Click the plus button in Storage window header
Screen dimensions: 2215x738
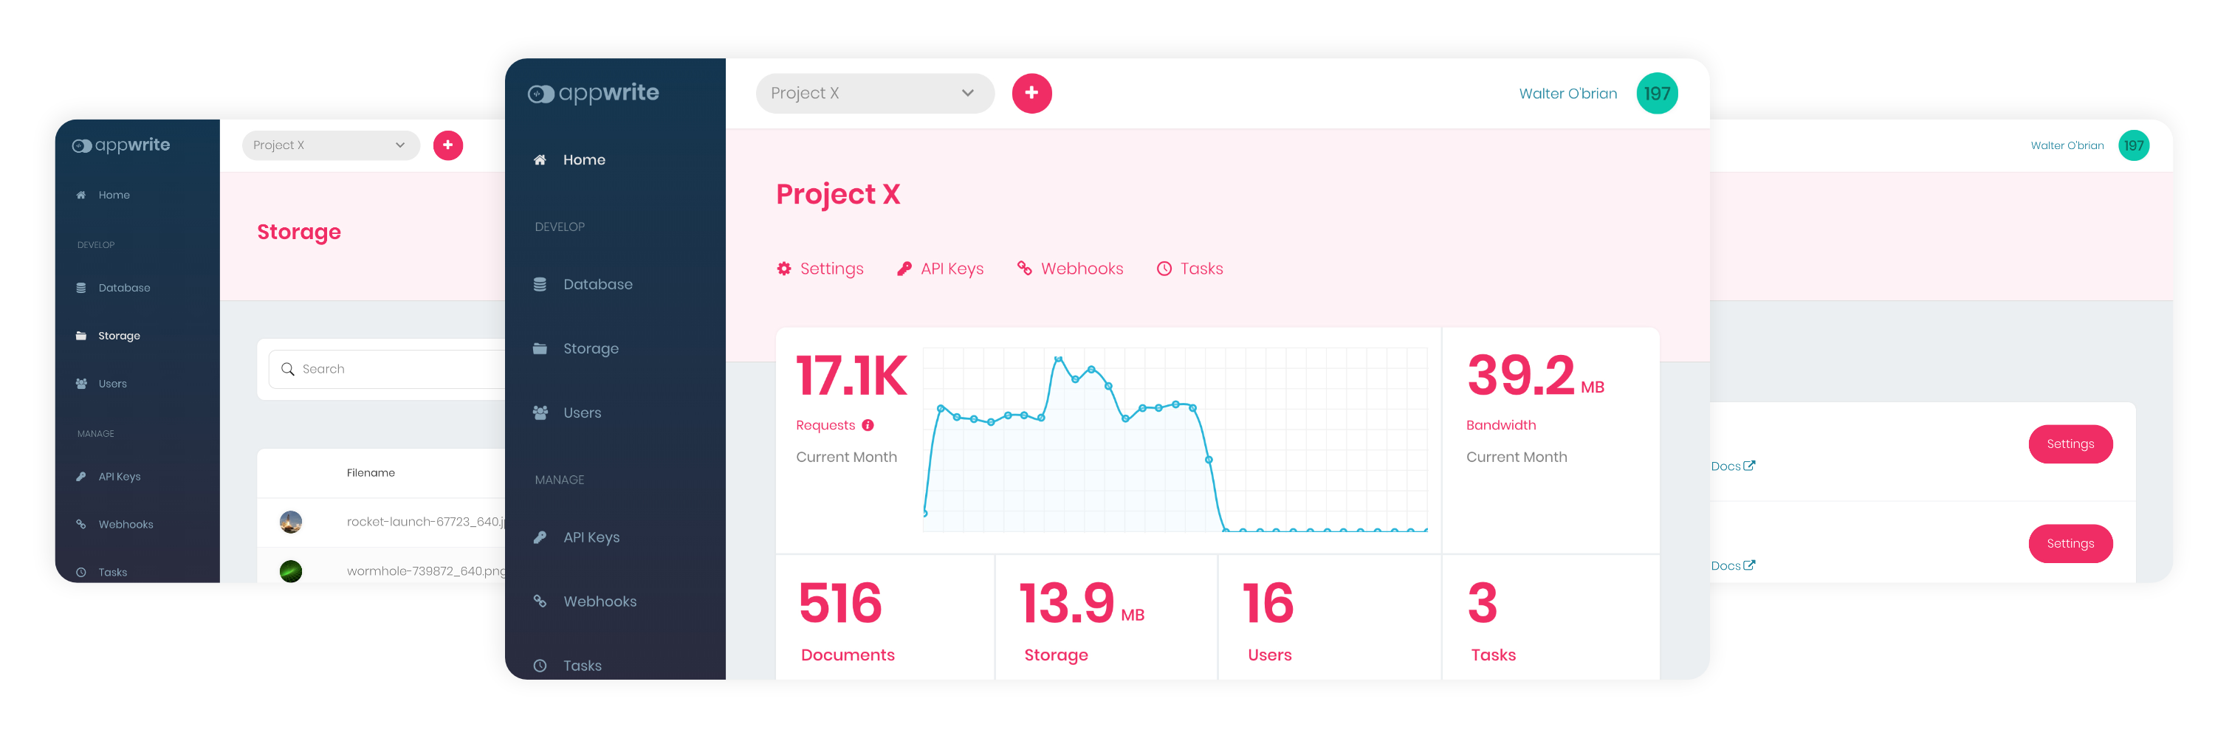(x=447, y=145)
